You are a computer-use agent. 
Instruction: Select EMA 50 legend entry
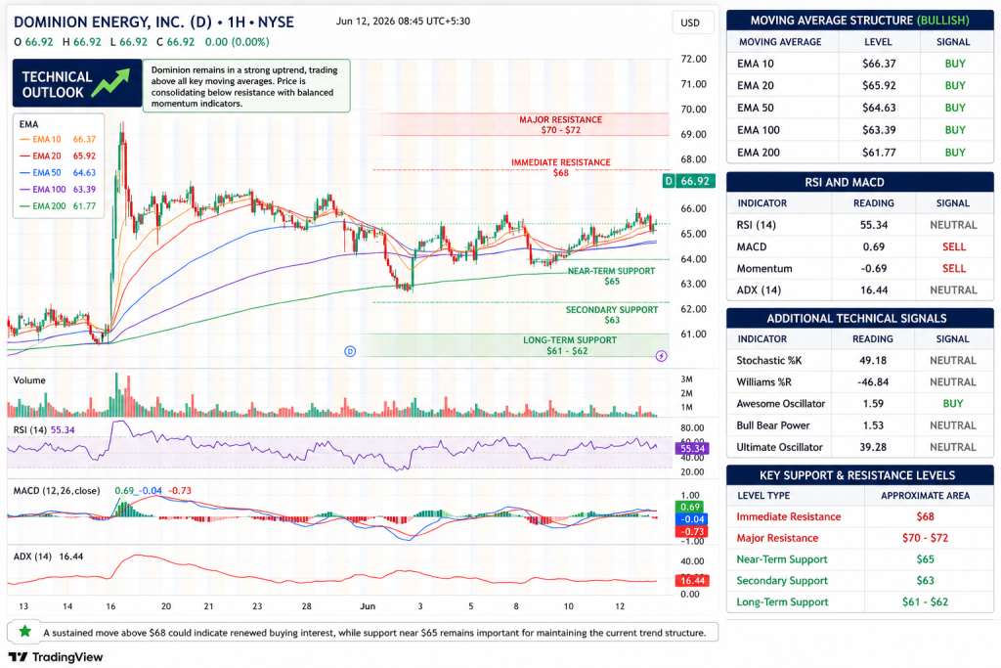(x=58, y=172)
